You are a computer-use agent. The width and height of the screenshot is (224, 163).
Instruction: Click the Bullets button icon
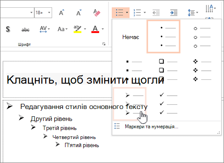click(119, 12)
